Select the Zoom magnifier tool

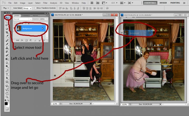point(7,97)
